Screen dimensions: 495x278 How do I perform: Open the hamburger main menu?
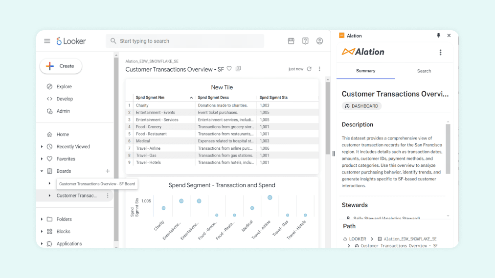pos(47,41)
